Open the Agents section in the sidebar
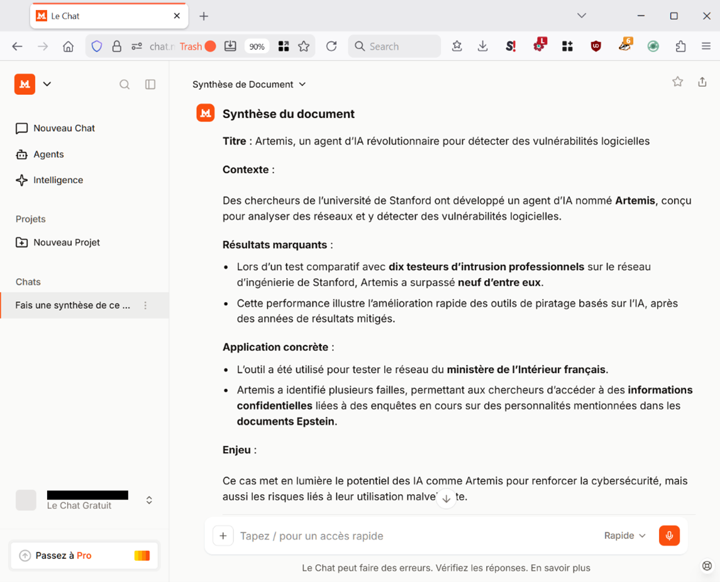This screenshot has width=720, height=582. (48, 154)
